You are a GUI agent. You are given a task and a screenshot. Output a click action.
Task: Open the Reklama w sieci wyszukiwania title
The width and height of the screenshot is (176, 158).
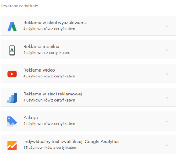(x=55, y=23)
